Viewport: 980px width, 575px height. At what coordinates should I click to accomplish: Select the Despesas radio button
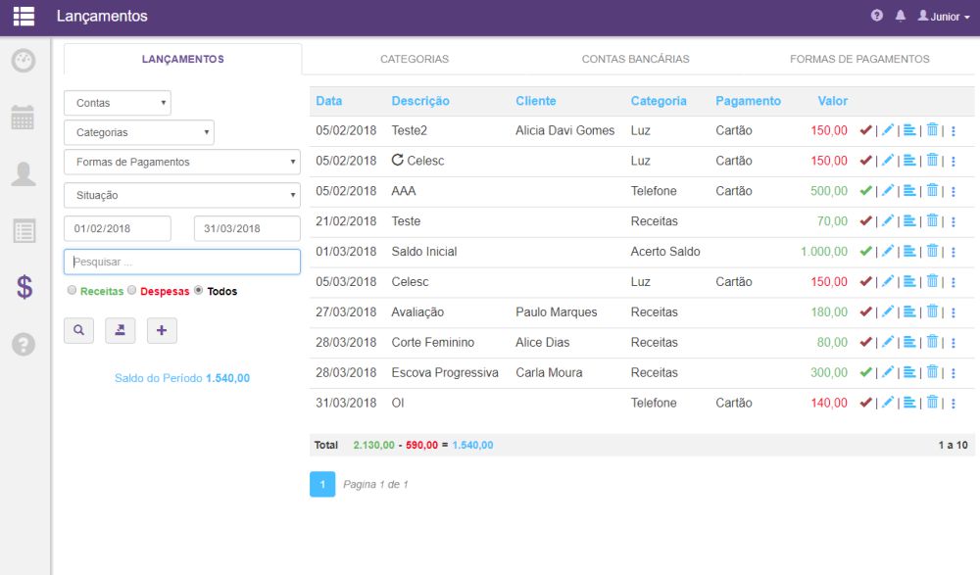coord(132,290)
